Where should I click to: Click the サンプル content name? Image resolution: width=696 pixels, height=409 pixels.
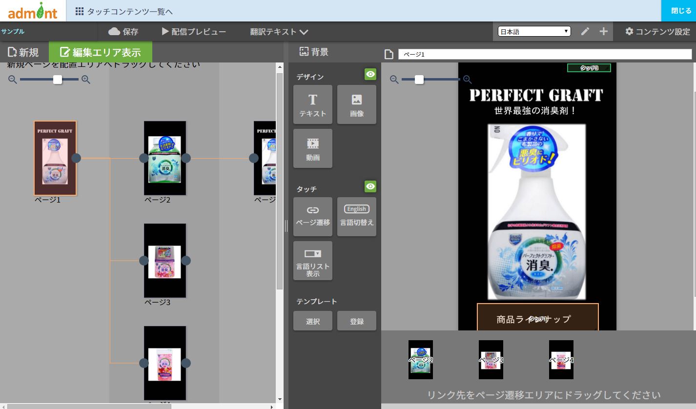coord(13,31)
